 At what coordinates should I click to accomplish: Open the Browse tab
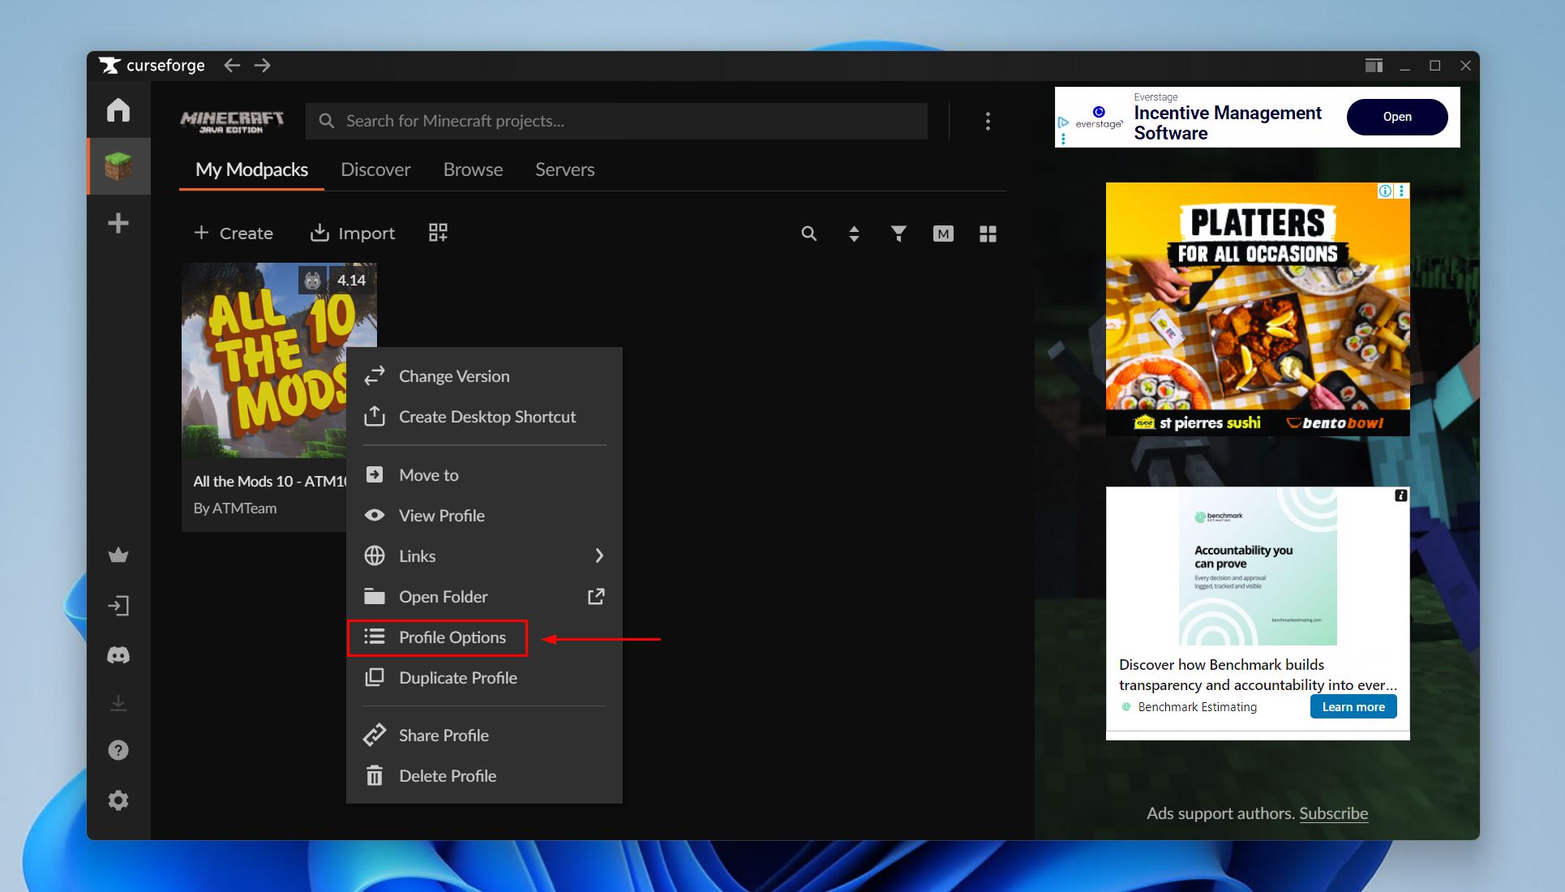pos(473,169)
